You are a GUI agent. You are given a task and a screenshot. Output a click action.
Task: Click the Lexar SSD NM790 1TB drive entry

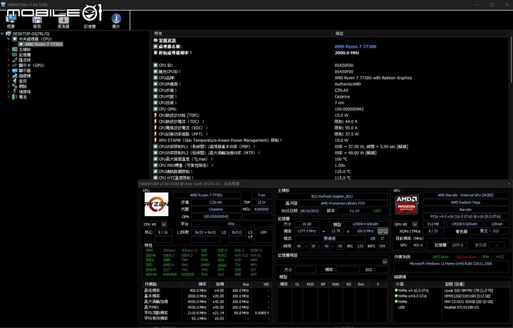[x=469, y=290]
